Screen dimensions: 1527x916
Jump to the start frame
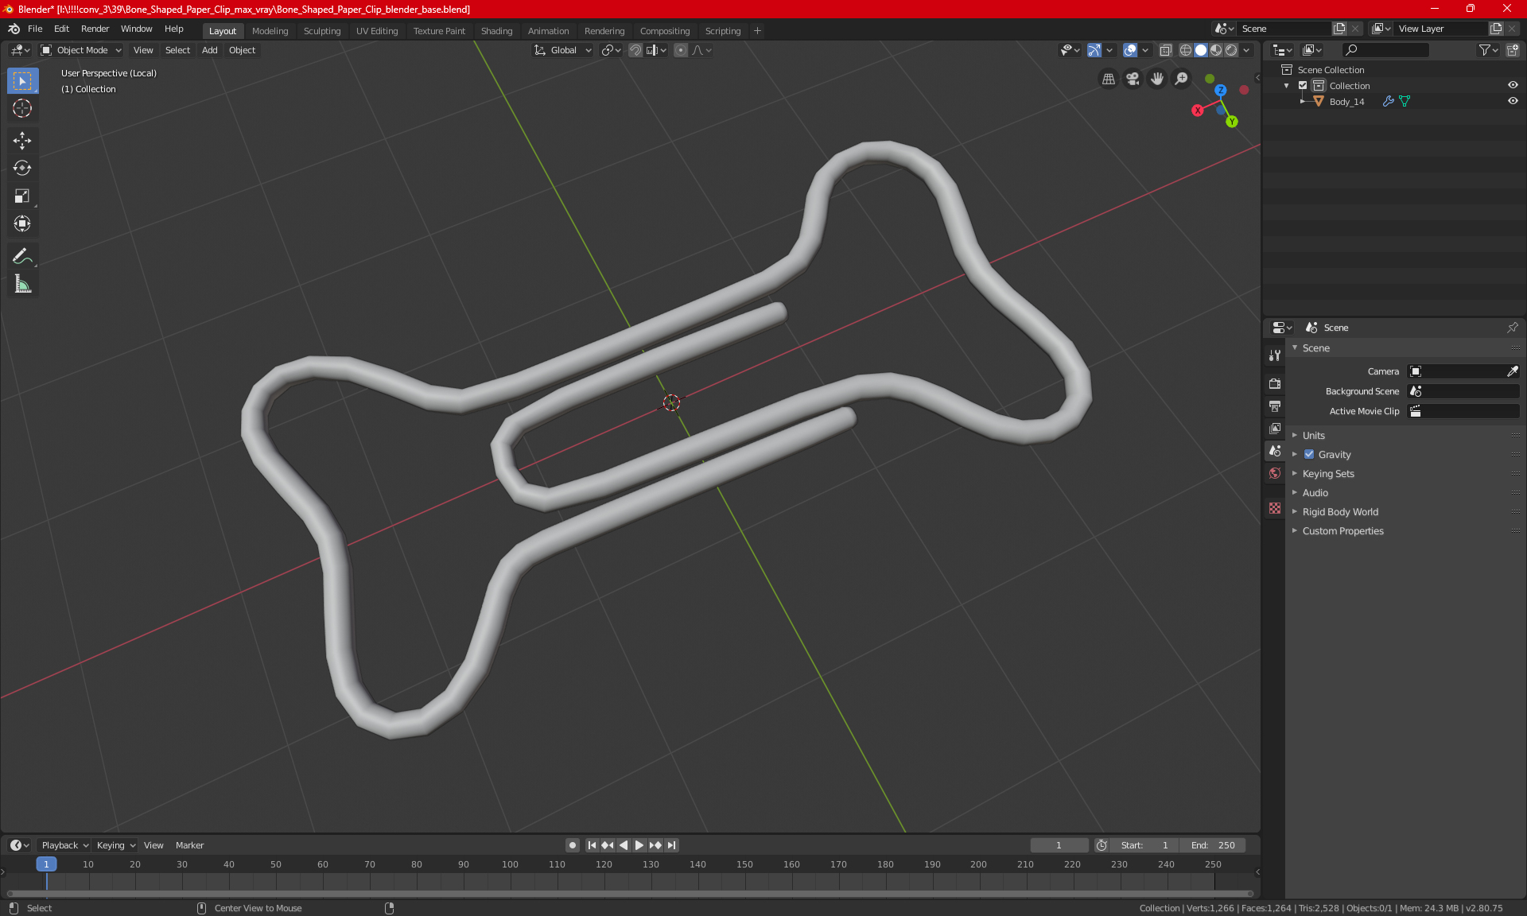tap(592, 845)
